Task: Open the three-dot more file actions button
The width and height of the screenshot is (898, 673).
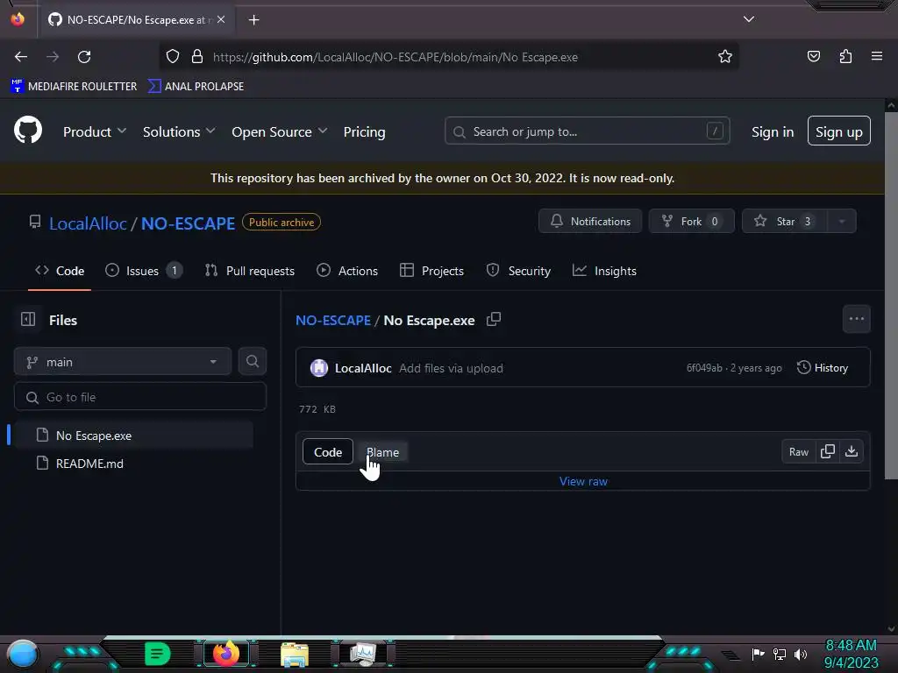Action: pos(856,319)
